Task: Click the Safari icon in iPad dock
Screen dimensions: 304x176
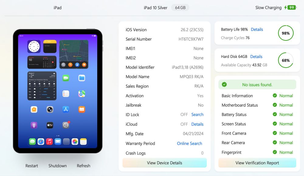Action: (x=41, y=142)
